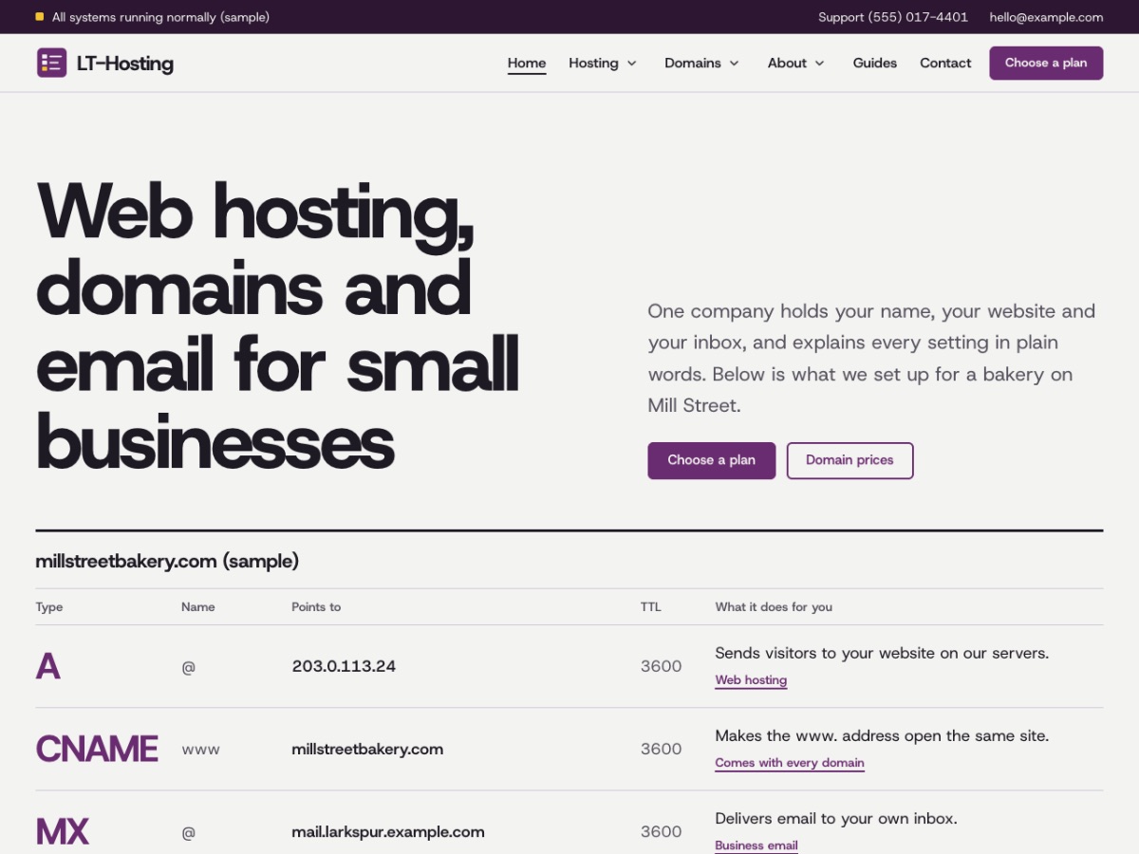Click the MX record's 3600 TTL
The height and width of the screenshot is (854, 1139).
(662, 831)
